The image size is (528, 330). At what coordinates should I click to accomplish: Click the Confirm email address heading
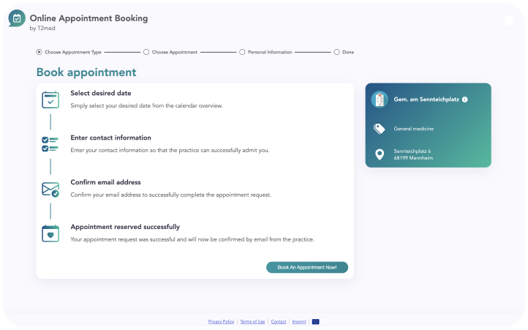(105, 182)
